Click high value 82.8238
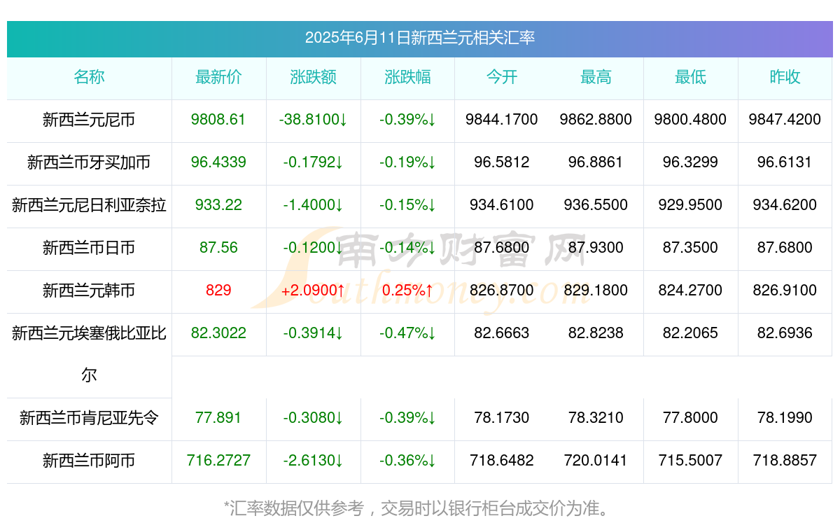The width and height of the screenshot is (840, 530). [596, 333]
